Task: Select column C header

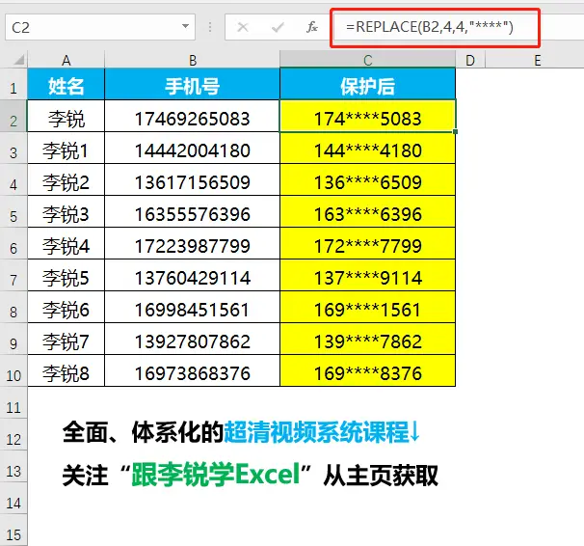Action: (x=367, y=60)
